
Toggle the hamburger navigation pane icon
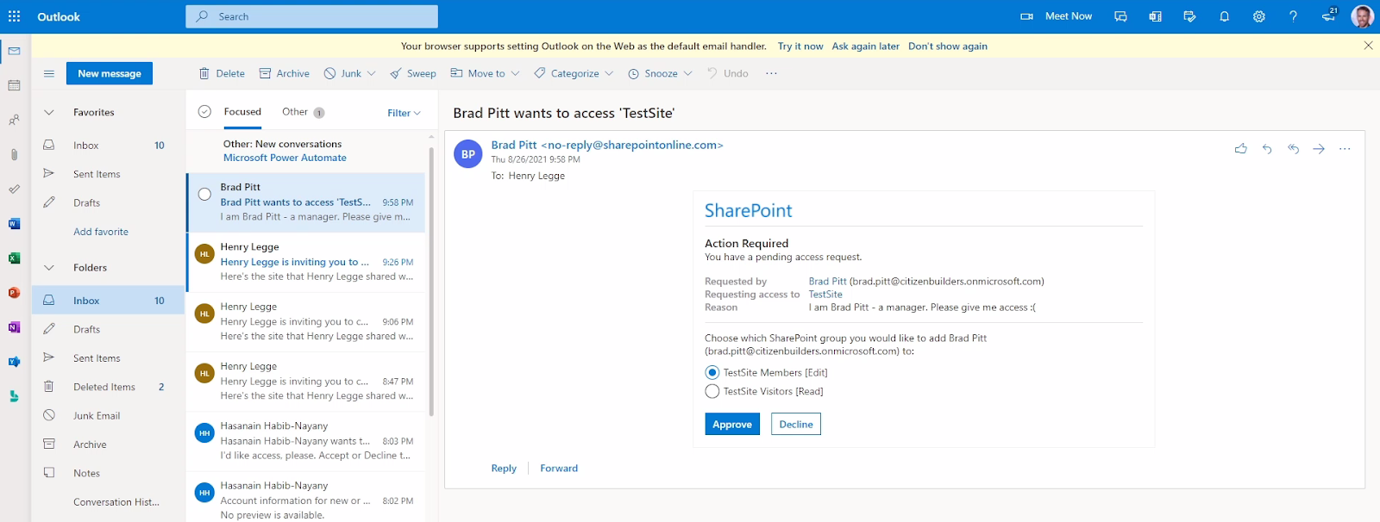(49, 73)
